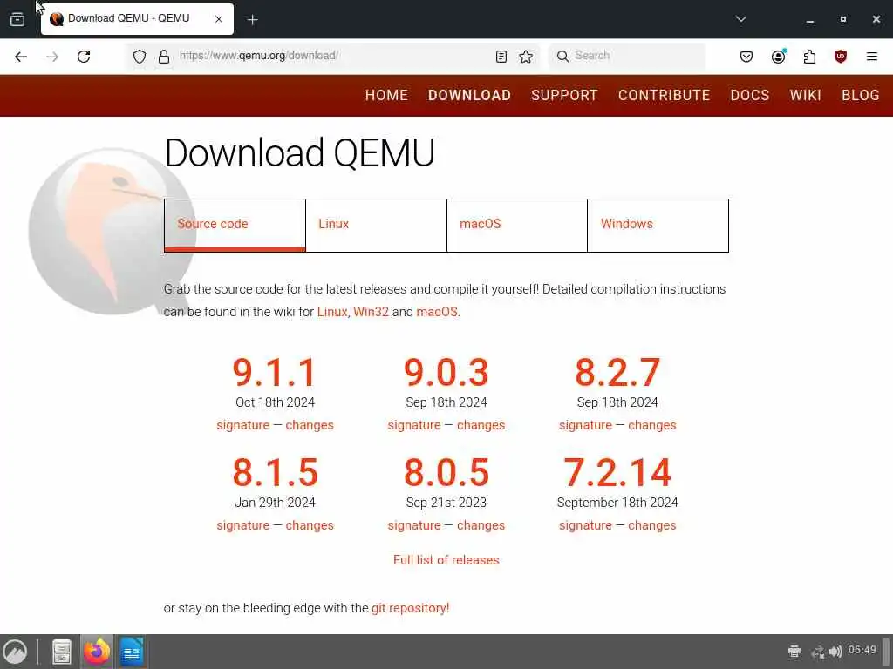Switch to the macOS tab
893x669 pixels.
[517, 225]
